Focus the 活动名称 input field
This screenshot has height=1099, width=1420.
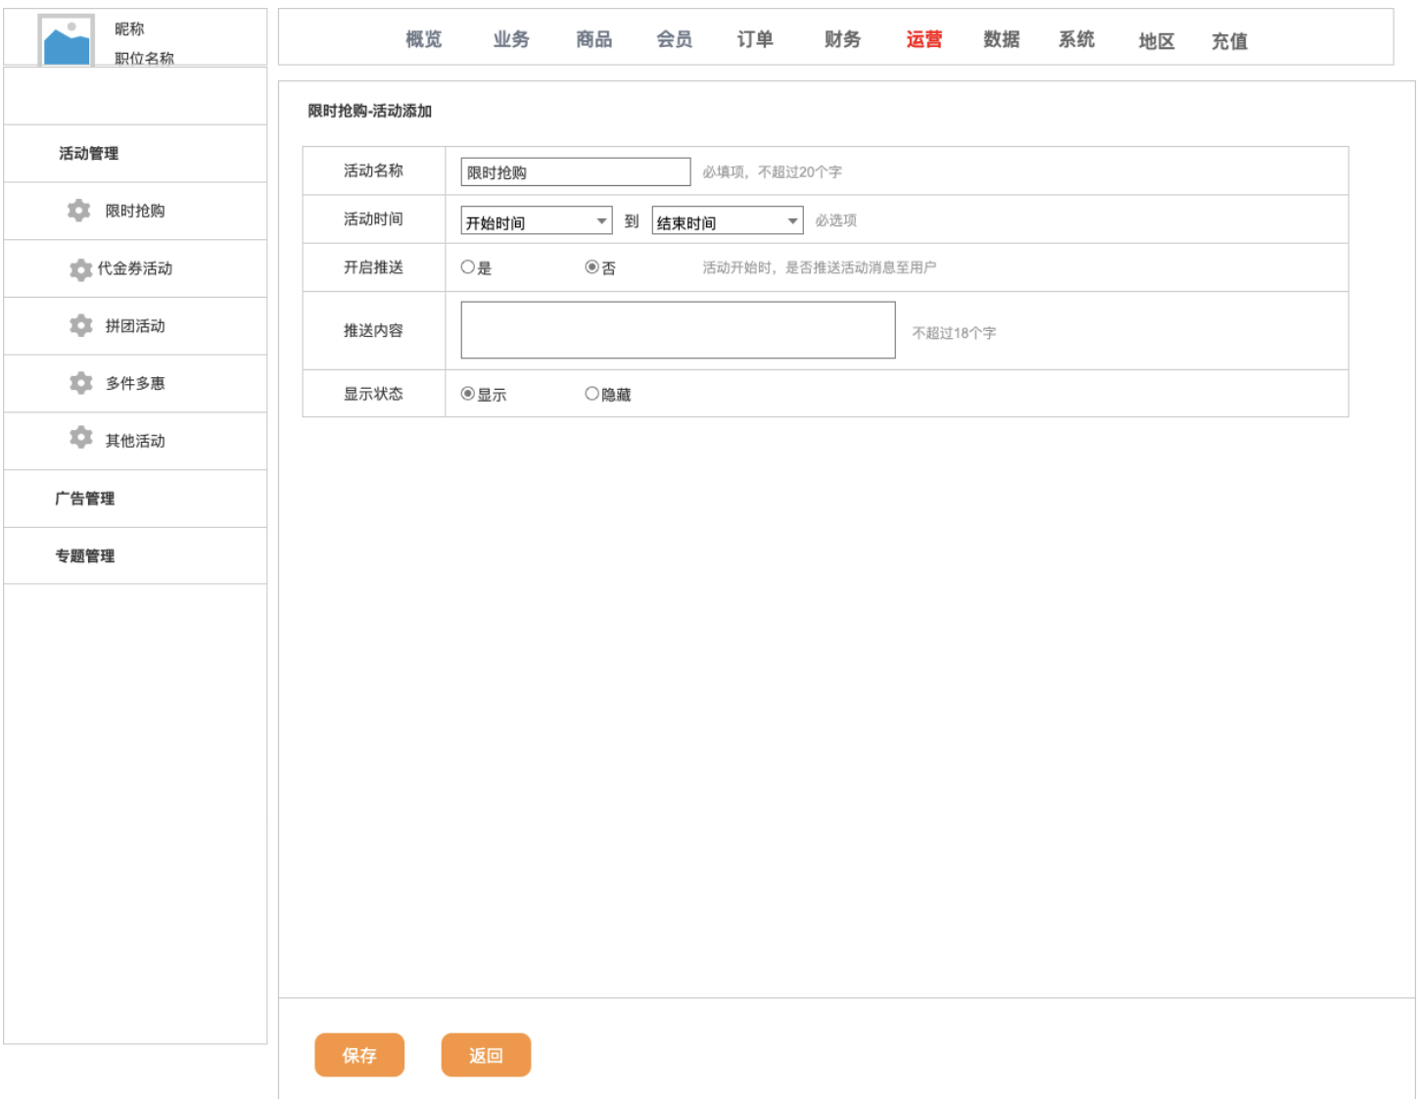(576, 172)
